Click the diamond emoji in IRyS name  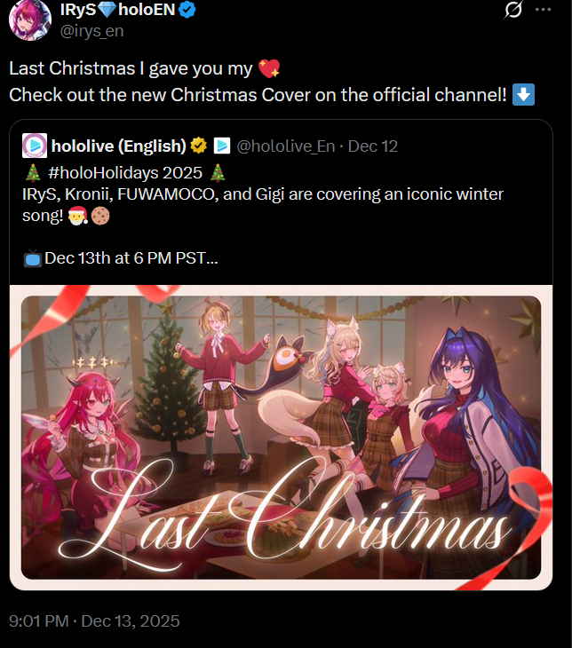point(107,10)
